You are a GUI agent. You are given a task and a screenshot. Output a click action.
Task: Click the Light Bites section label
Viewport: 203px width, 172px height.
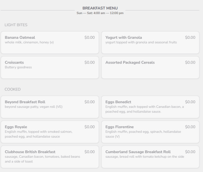(16, 25)
